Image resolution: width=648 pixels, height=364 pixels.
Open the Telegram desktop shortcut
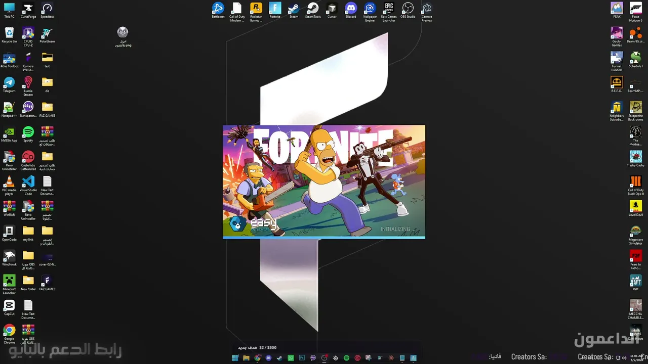(9, 85)
